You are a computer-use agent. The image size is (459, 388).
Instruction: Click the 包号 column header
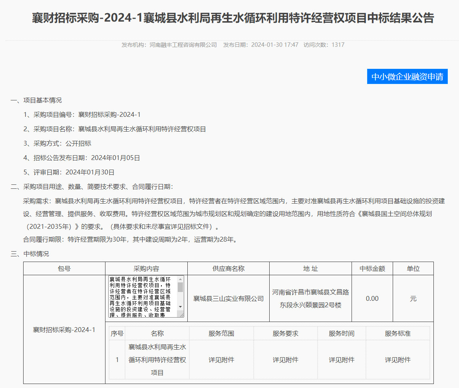64,268
